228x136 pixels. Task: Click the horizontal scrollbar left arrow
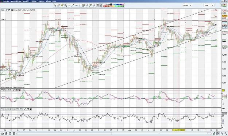pyautogui.click(x=17, y=133)
